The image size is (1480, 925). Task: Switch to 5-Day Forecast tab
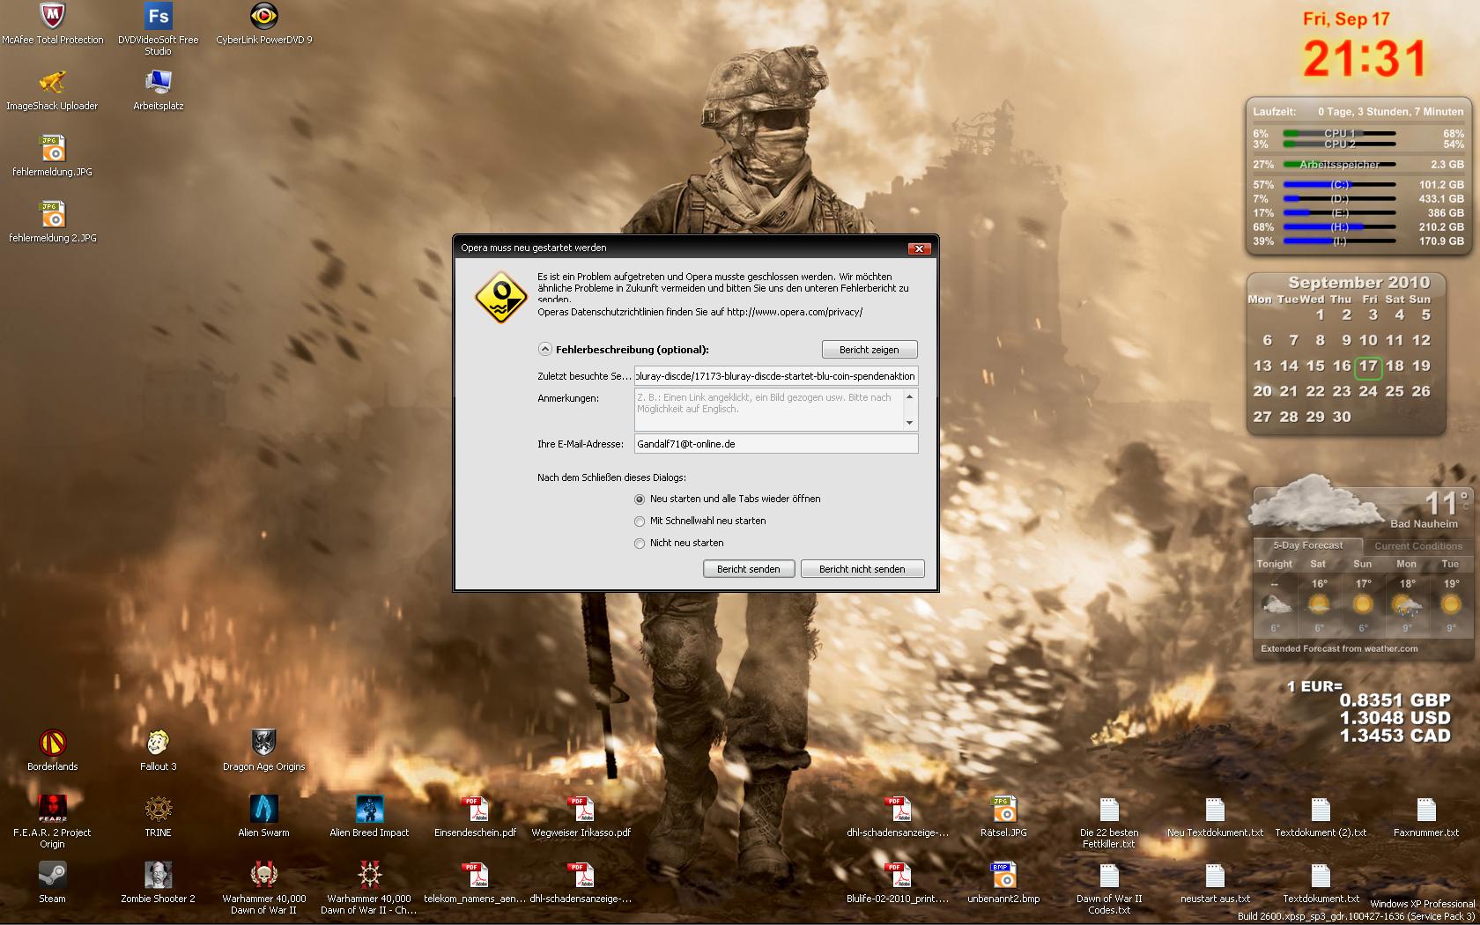pyautogui.click(x=1307, y=545)
